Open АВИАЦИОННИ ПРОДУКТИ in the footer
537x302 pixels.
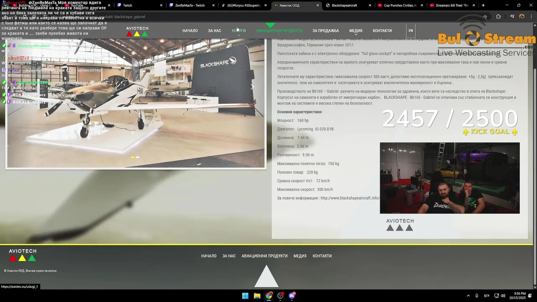coord(264,256)
